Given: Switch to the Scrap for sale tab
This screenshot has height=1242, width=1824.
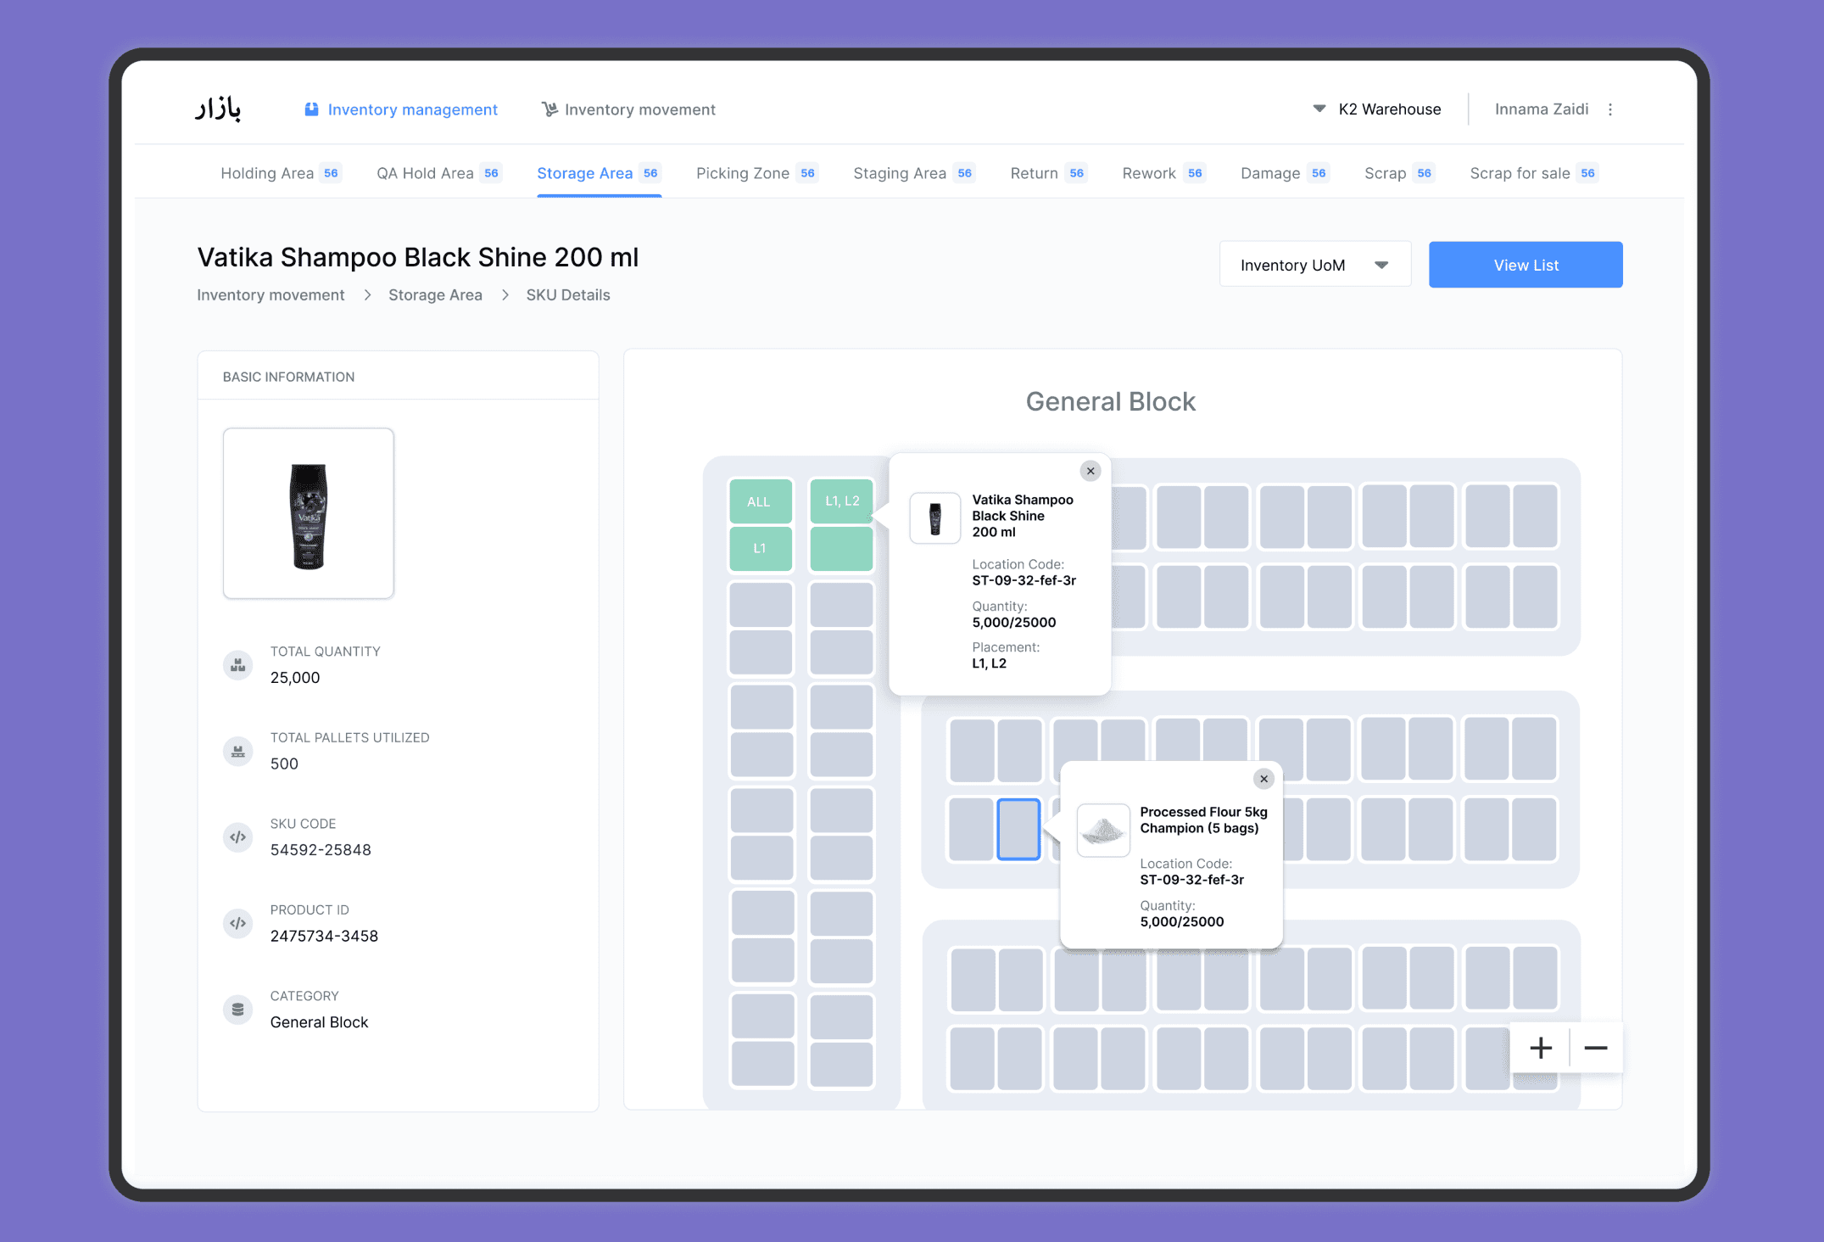Looking at the screenshot, I should [1535, 173].
